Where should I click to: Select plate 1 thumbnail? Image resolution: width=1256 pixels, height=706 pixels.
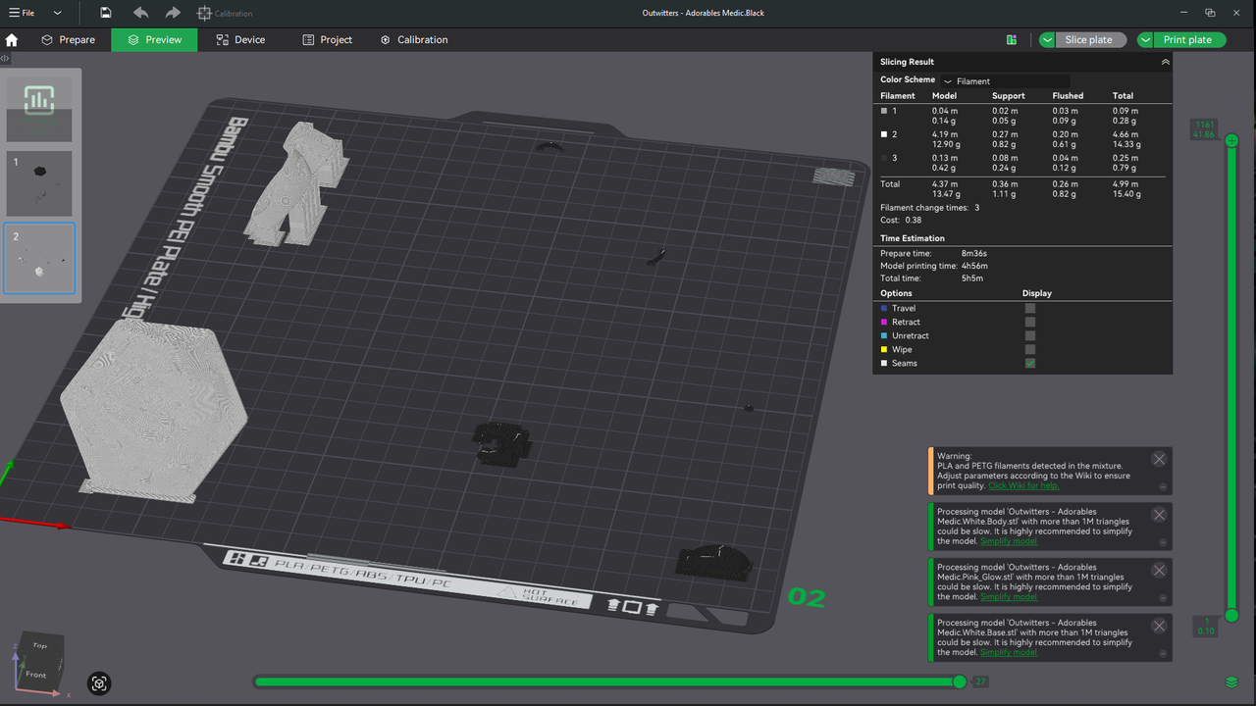click(x=39, y=182)
